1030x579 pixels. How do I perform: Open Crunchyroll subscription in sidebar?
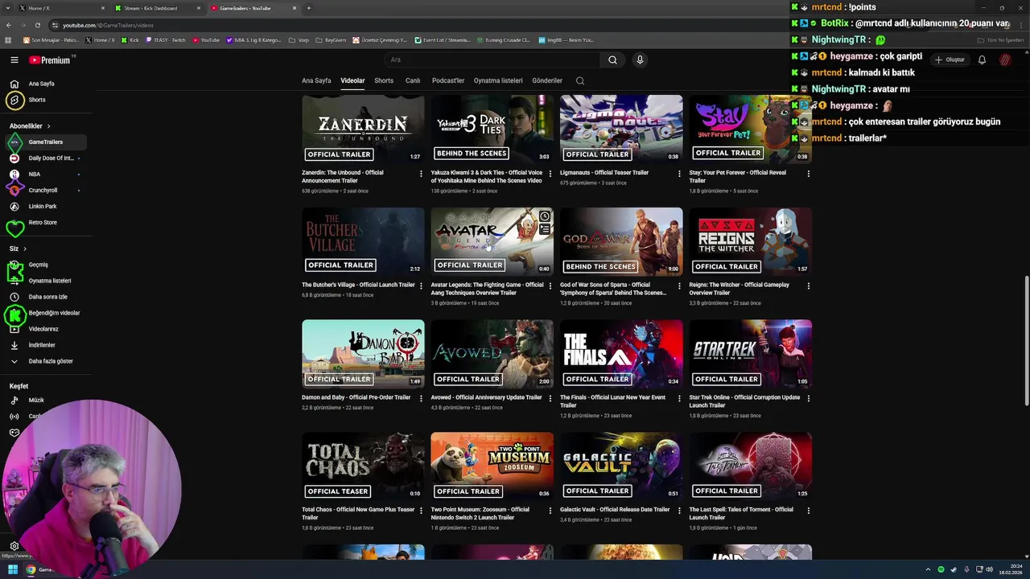click(x=45, y=190)
